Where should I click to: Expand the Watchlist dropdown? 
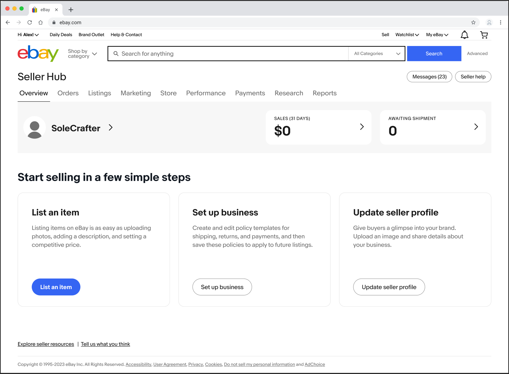pyautogui.click(x=407, y=35)
